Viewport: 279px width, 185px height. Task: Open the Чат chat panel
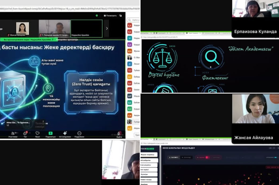(25, 135)
